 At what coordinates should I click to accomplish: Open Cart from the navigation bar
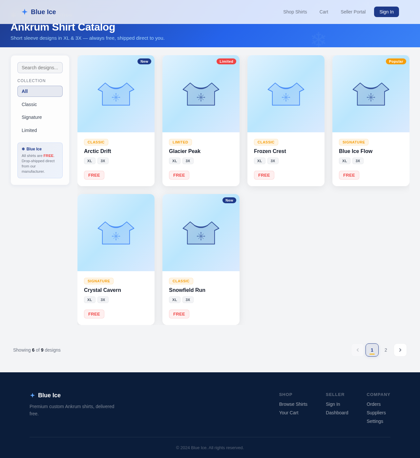coord(324,12)
